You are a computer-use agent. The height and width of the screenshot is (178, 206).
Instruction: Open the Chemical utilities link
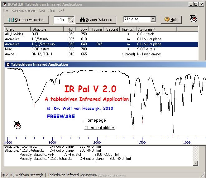100,128
